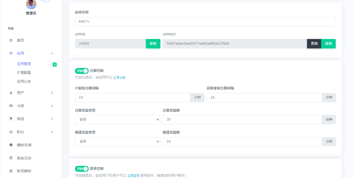Disable the 登录控制 toggle
The height and width of the screenshot is (178, 354).
(82, 169)
